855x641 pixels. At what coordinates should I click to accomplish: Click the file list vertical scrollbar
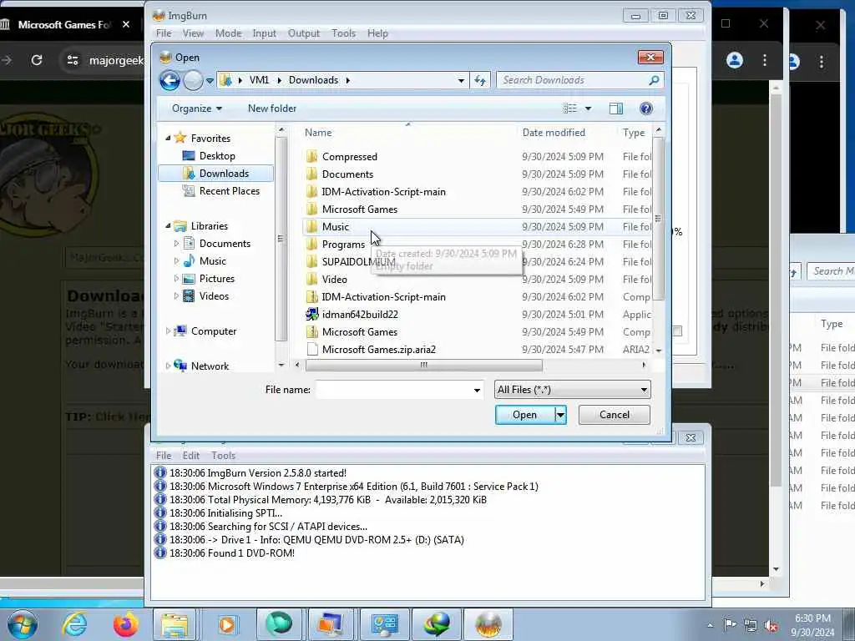click(x=658, y=218)
